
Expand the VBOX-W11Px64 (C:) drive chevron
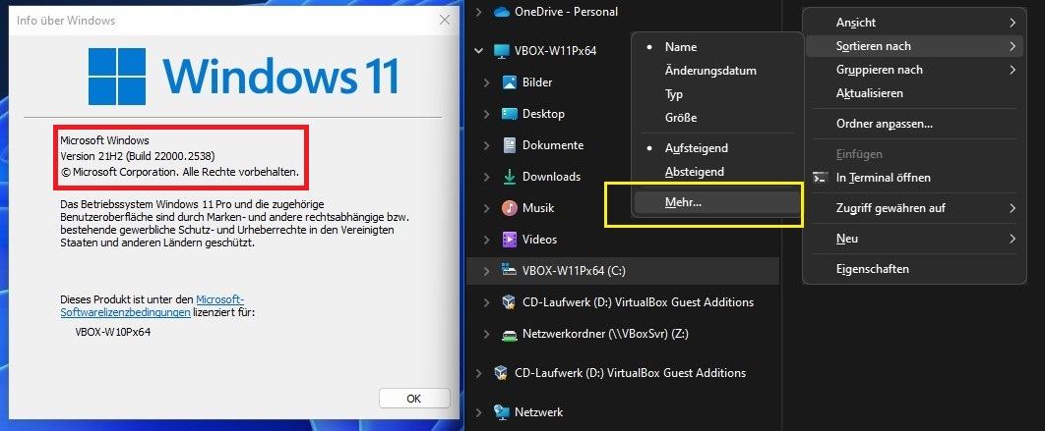[x=486, y=271]
